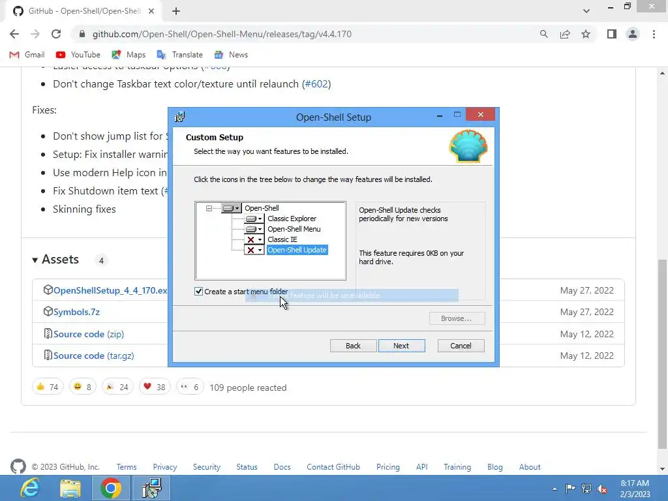Collapse the Open-Shell tree node
Screen dimensions: 668x501
point(209,208)
